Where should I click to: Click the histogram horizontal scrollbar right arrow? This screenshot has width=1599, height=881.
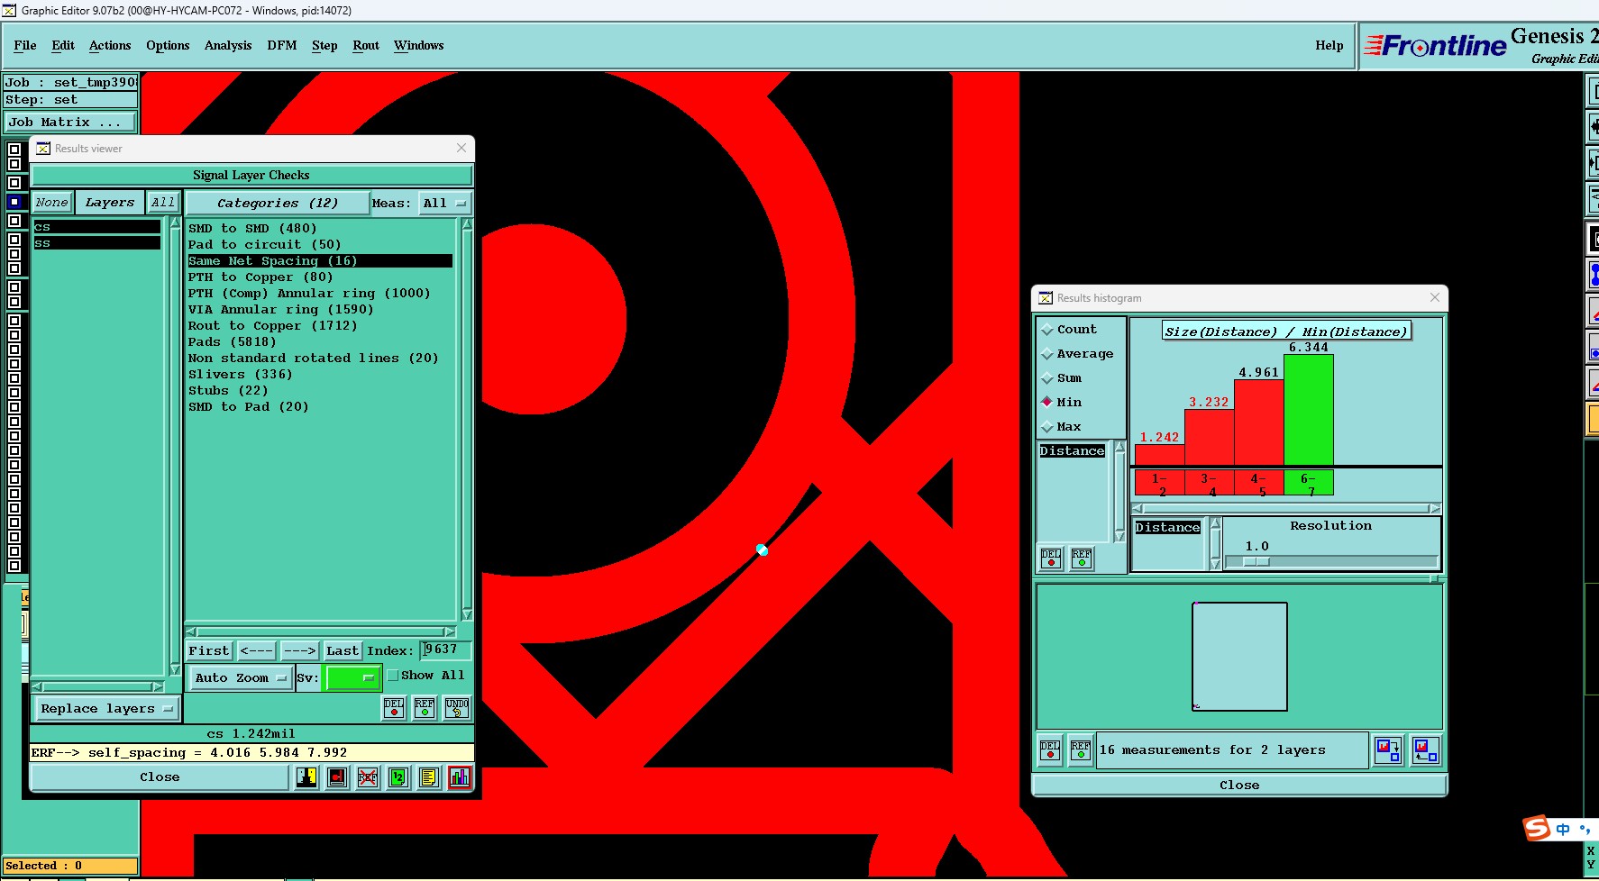tap(1435, 509)
